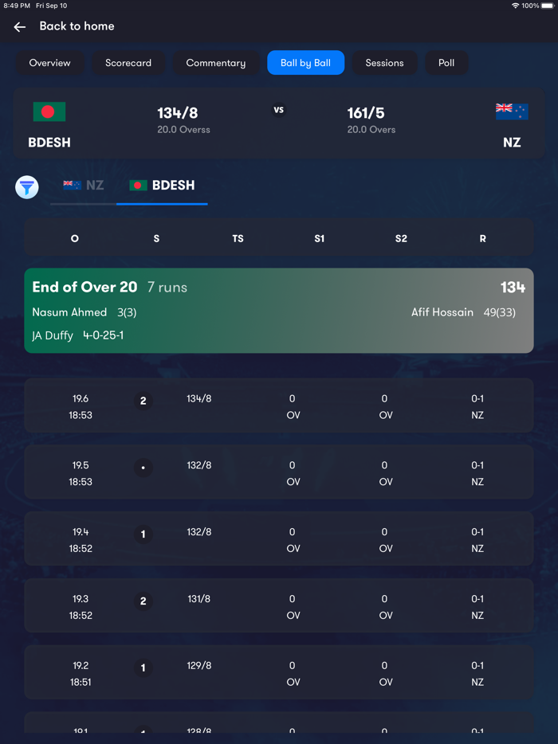Open the Sessions tab
Viewport: 558px width, 744px height.
[x=384, y=62]
